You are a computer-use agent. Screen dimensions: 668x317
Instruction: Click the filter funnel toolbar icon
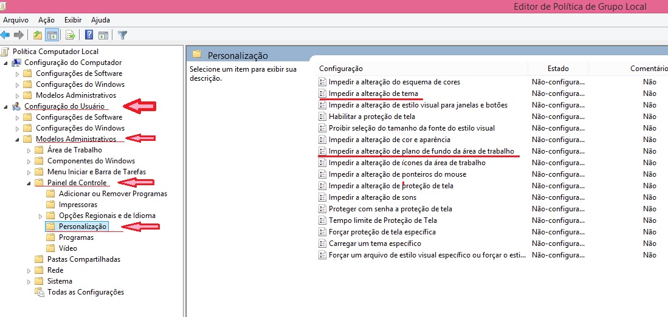pyautogui.click(x=123, y=35)
